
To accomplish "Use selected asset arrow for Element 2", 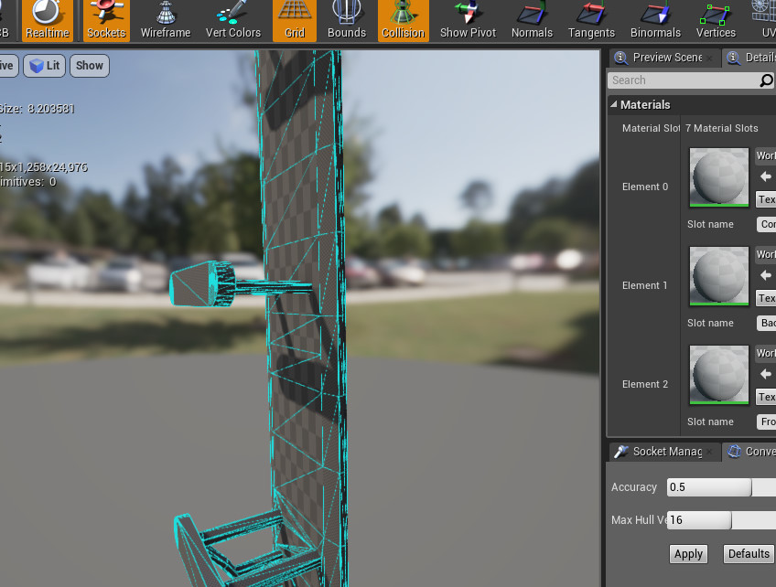I will [766, 374].
